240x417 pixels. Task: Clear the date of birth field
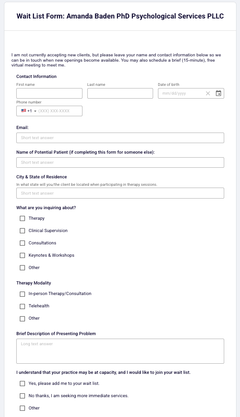click(x=208, y=93)
